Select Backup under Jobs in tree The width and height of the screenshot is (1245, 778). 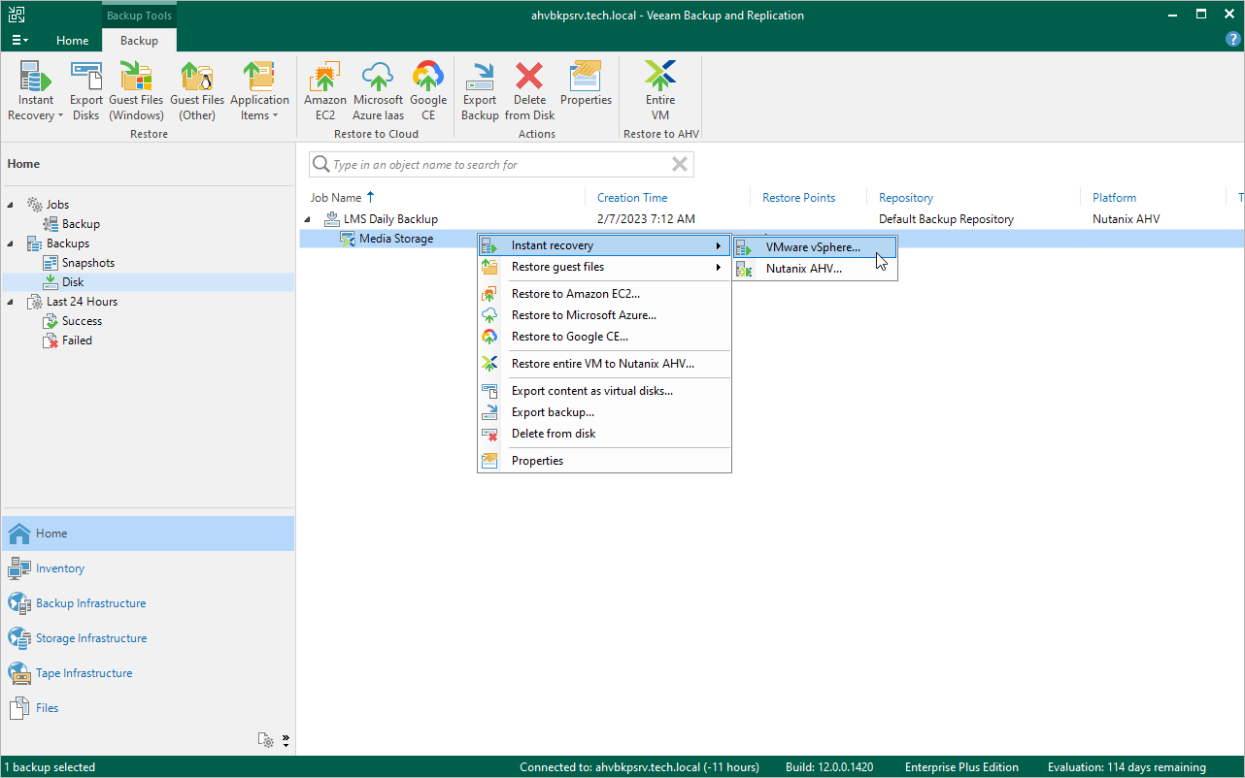[81, 224]
